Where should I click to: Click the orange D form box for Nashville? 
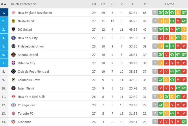[x=161, y=21]
